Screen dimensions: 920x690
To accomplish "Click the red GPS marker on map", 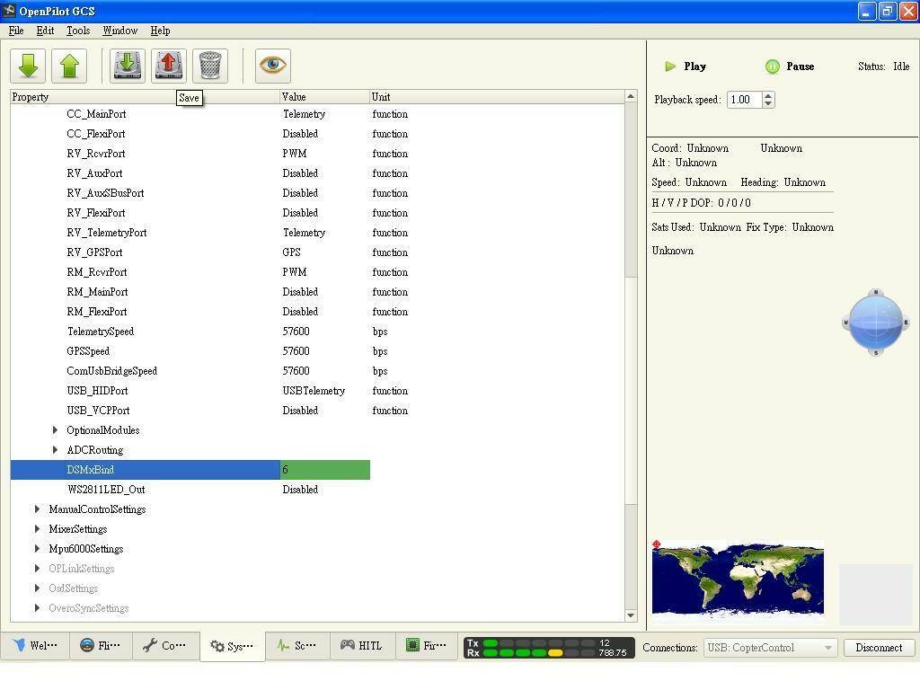I will tap(657, 545).
